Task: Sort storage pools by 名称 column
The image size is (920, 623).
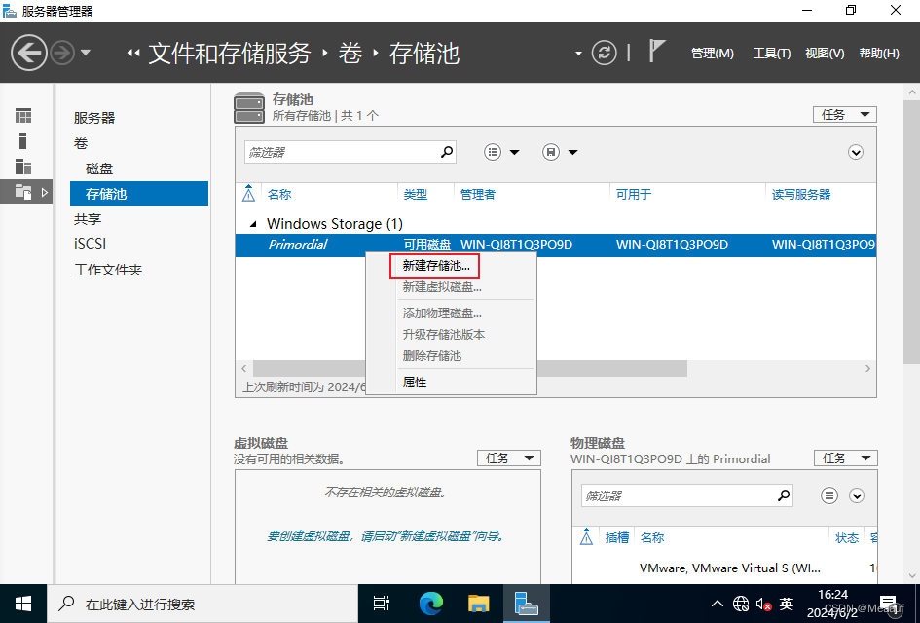Action: [x=279, y=194]
